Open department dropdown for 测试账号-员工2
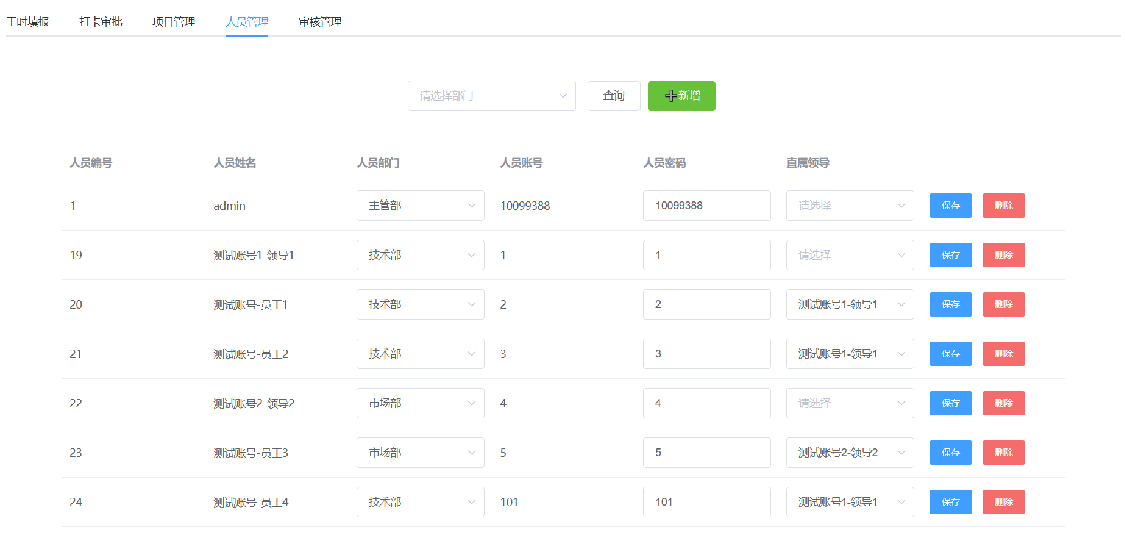Screen dimensions: 1127x549 (421, 354)
